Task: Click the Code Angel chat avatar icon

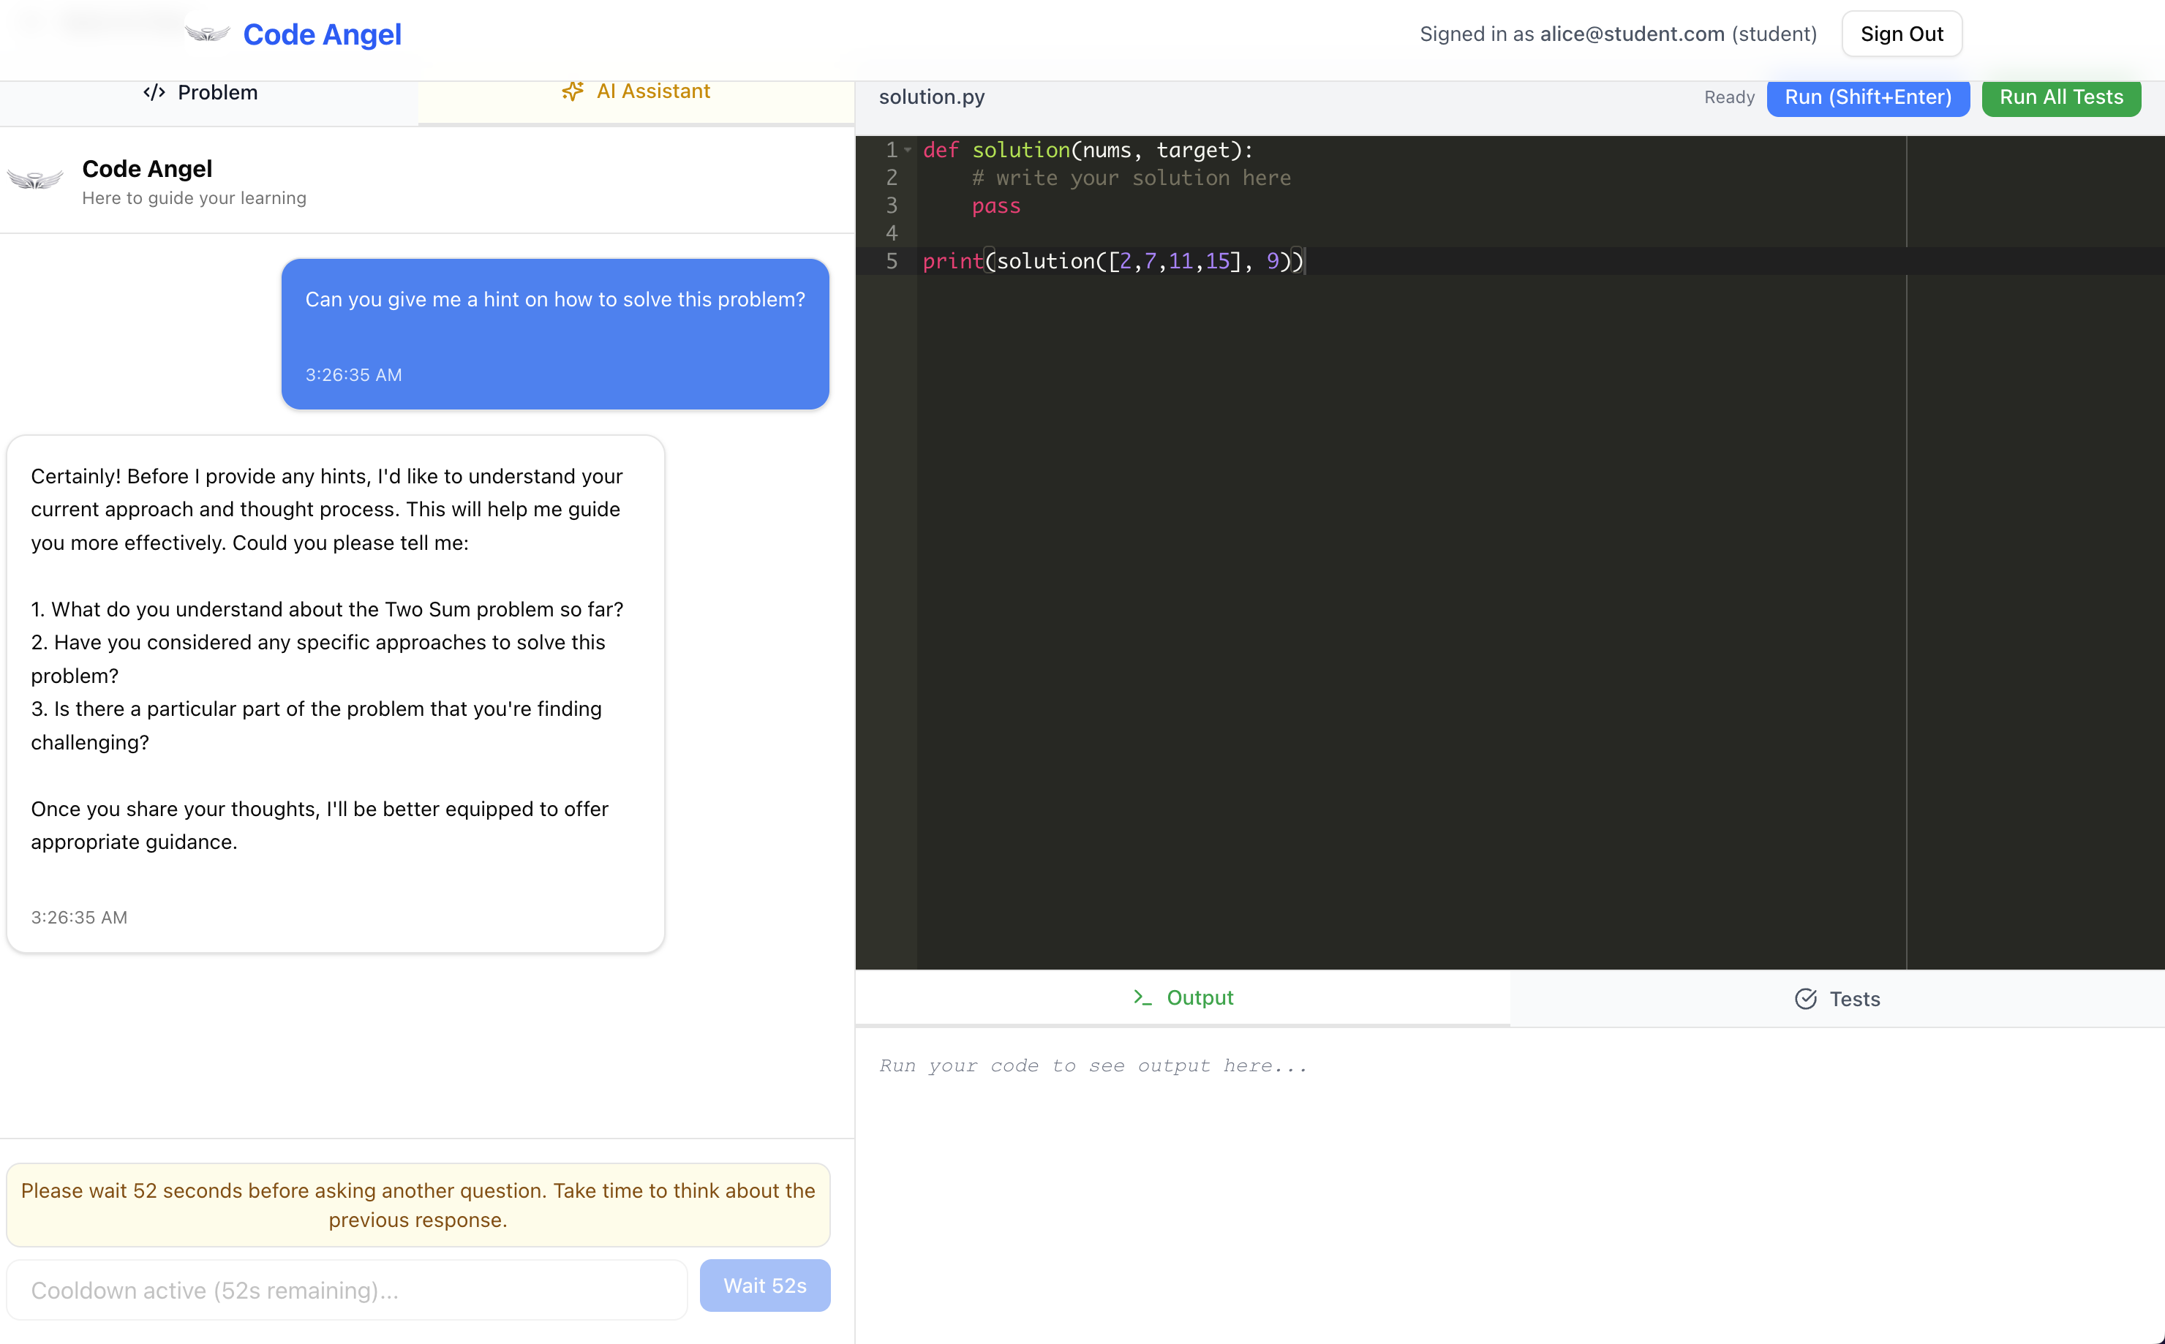Action: point(36,181)
